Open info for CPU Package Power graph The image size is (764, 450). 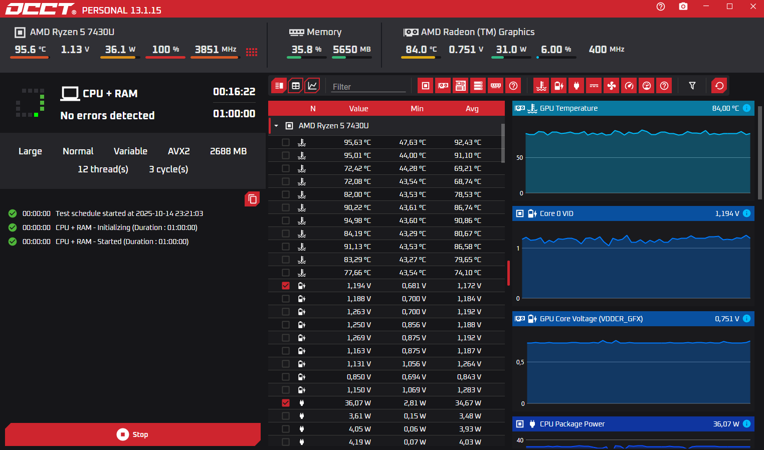pos(746,424)
